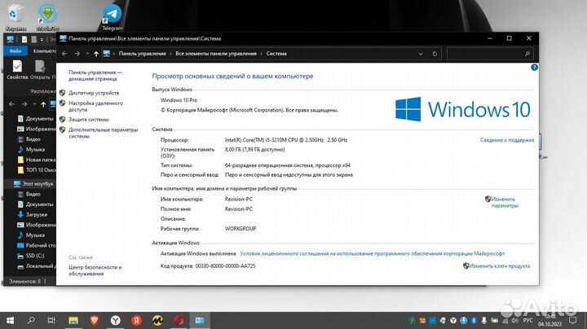Click Bluetooth icon in system tray
587x329 pixels.
(x=474, y=320)
